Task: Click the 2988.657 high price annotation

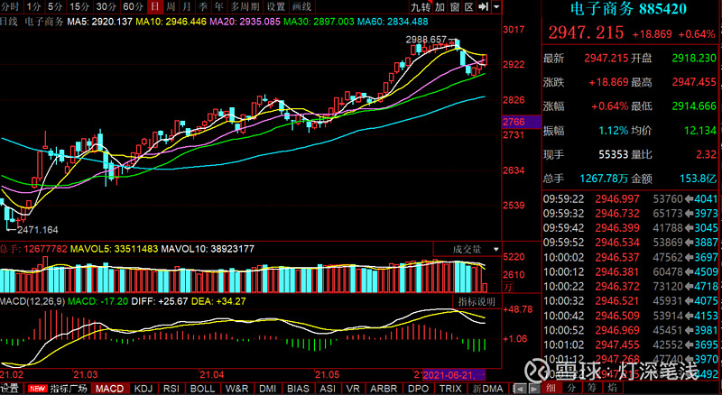Action: (426, 40)
